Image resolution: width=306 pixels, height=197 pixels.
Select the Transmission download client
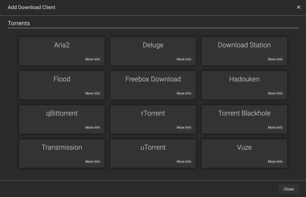click(62, 147)
